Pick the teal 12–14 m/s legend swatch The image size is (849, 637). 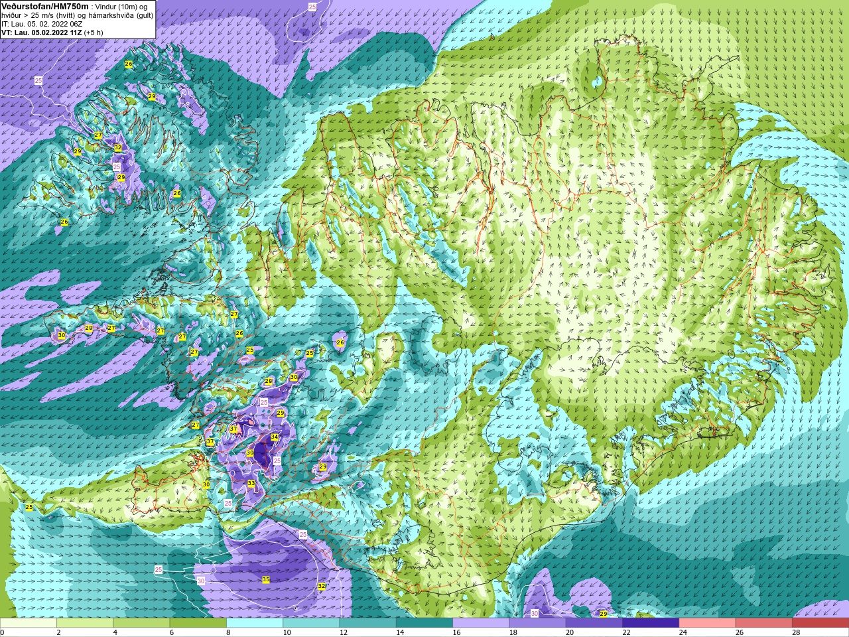point(367,623)
